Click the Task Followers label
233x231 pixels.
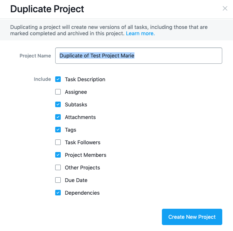coord(83,142)
